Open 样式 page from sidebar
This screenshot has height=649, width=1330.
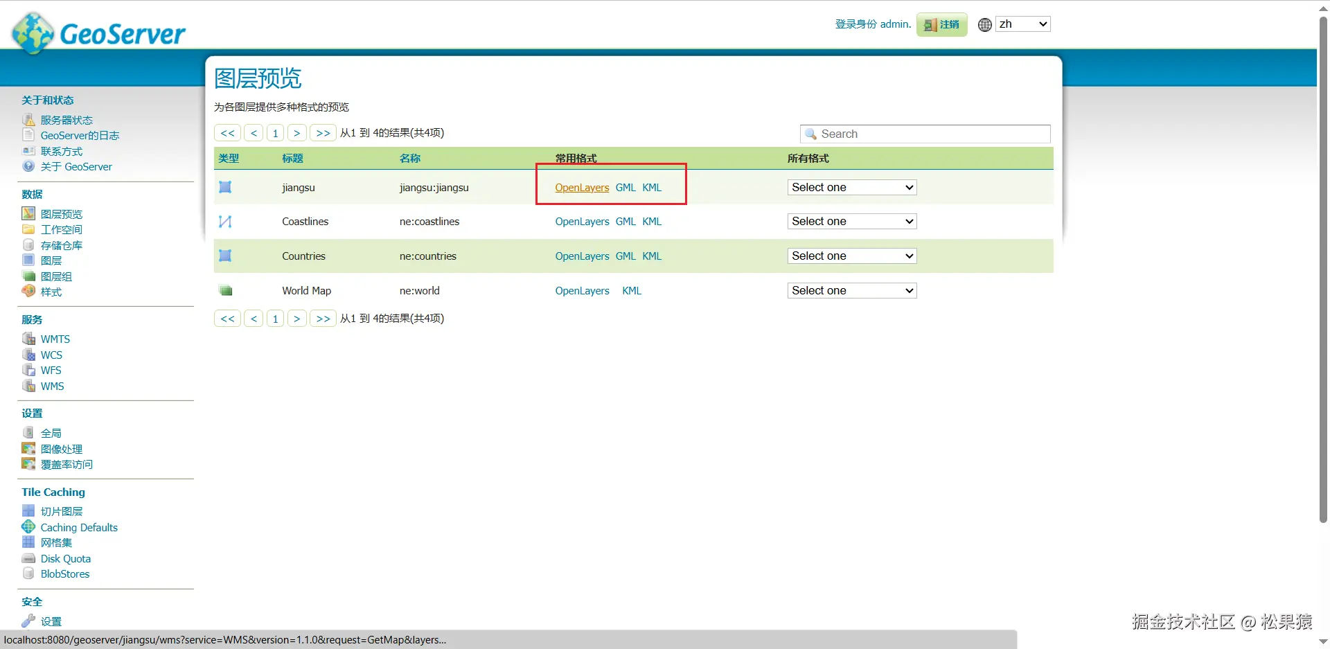pos(51,292)
